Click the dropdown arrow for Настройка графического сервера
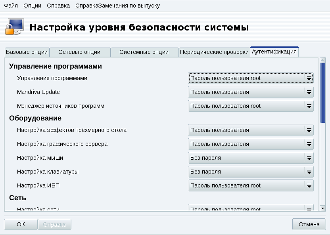 (x=309, y=144)
